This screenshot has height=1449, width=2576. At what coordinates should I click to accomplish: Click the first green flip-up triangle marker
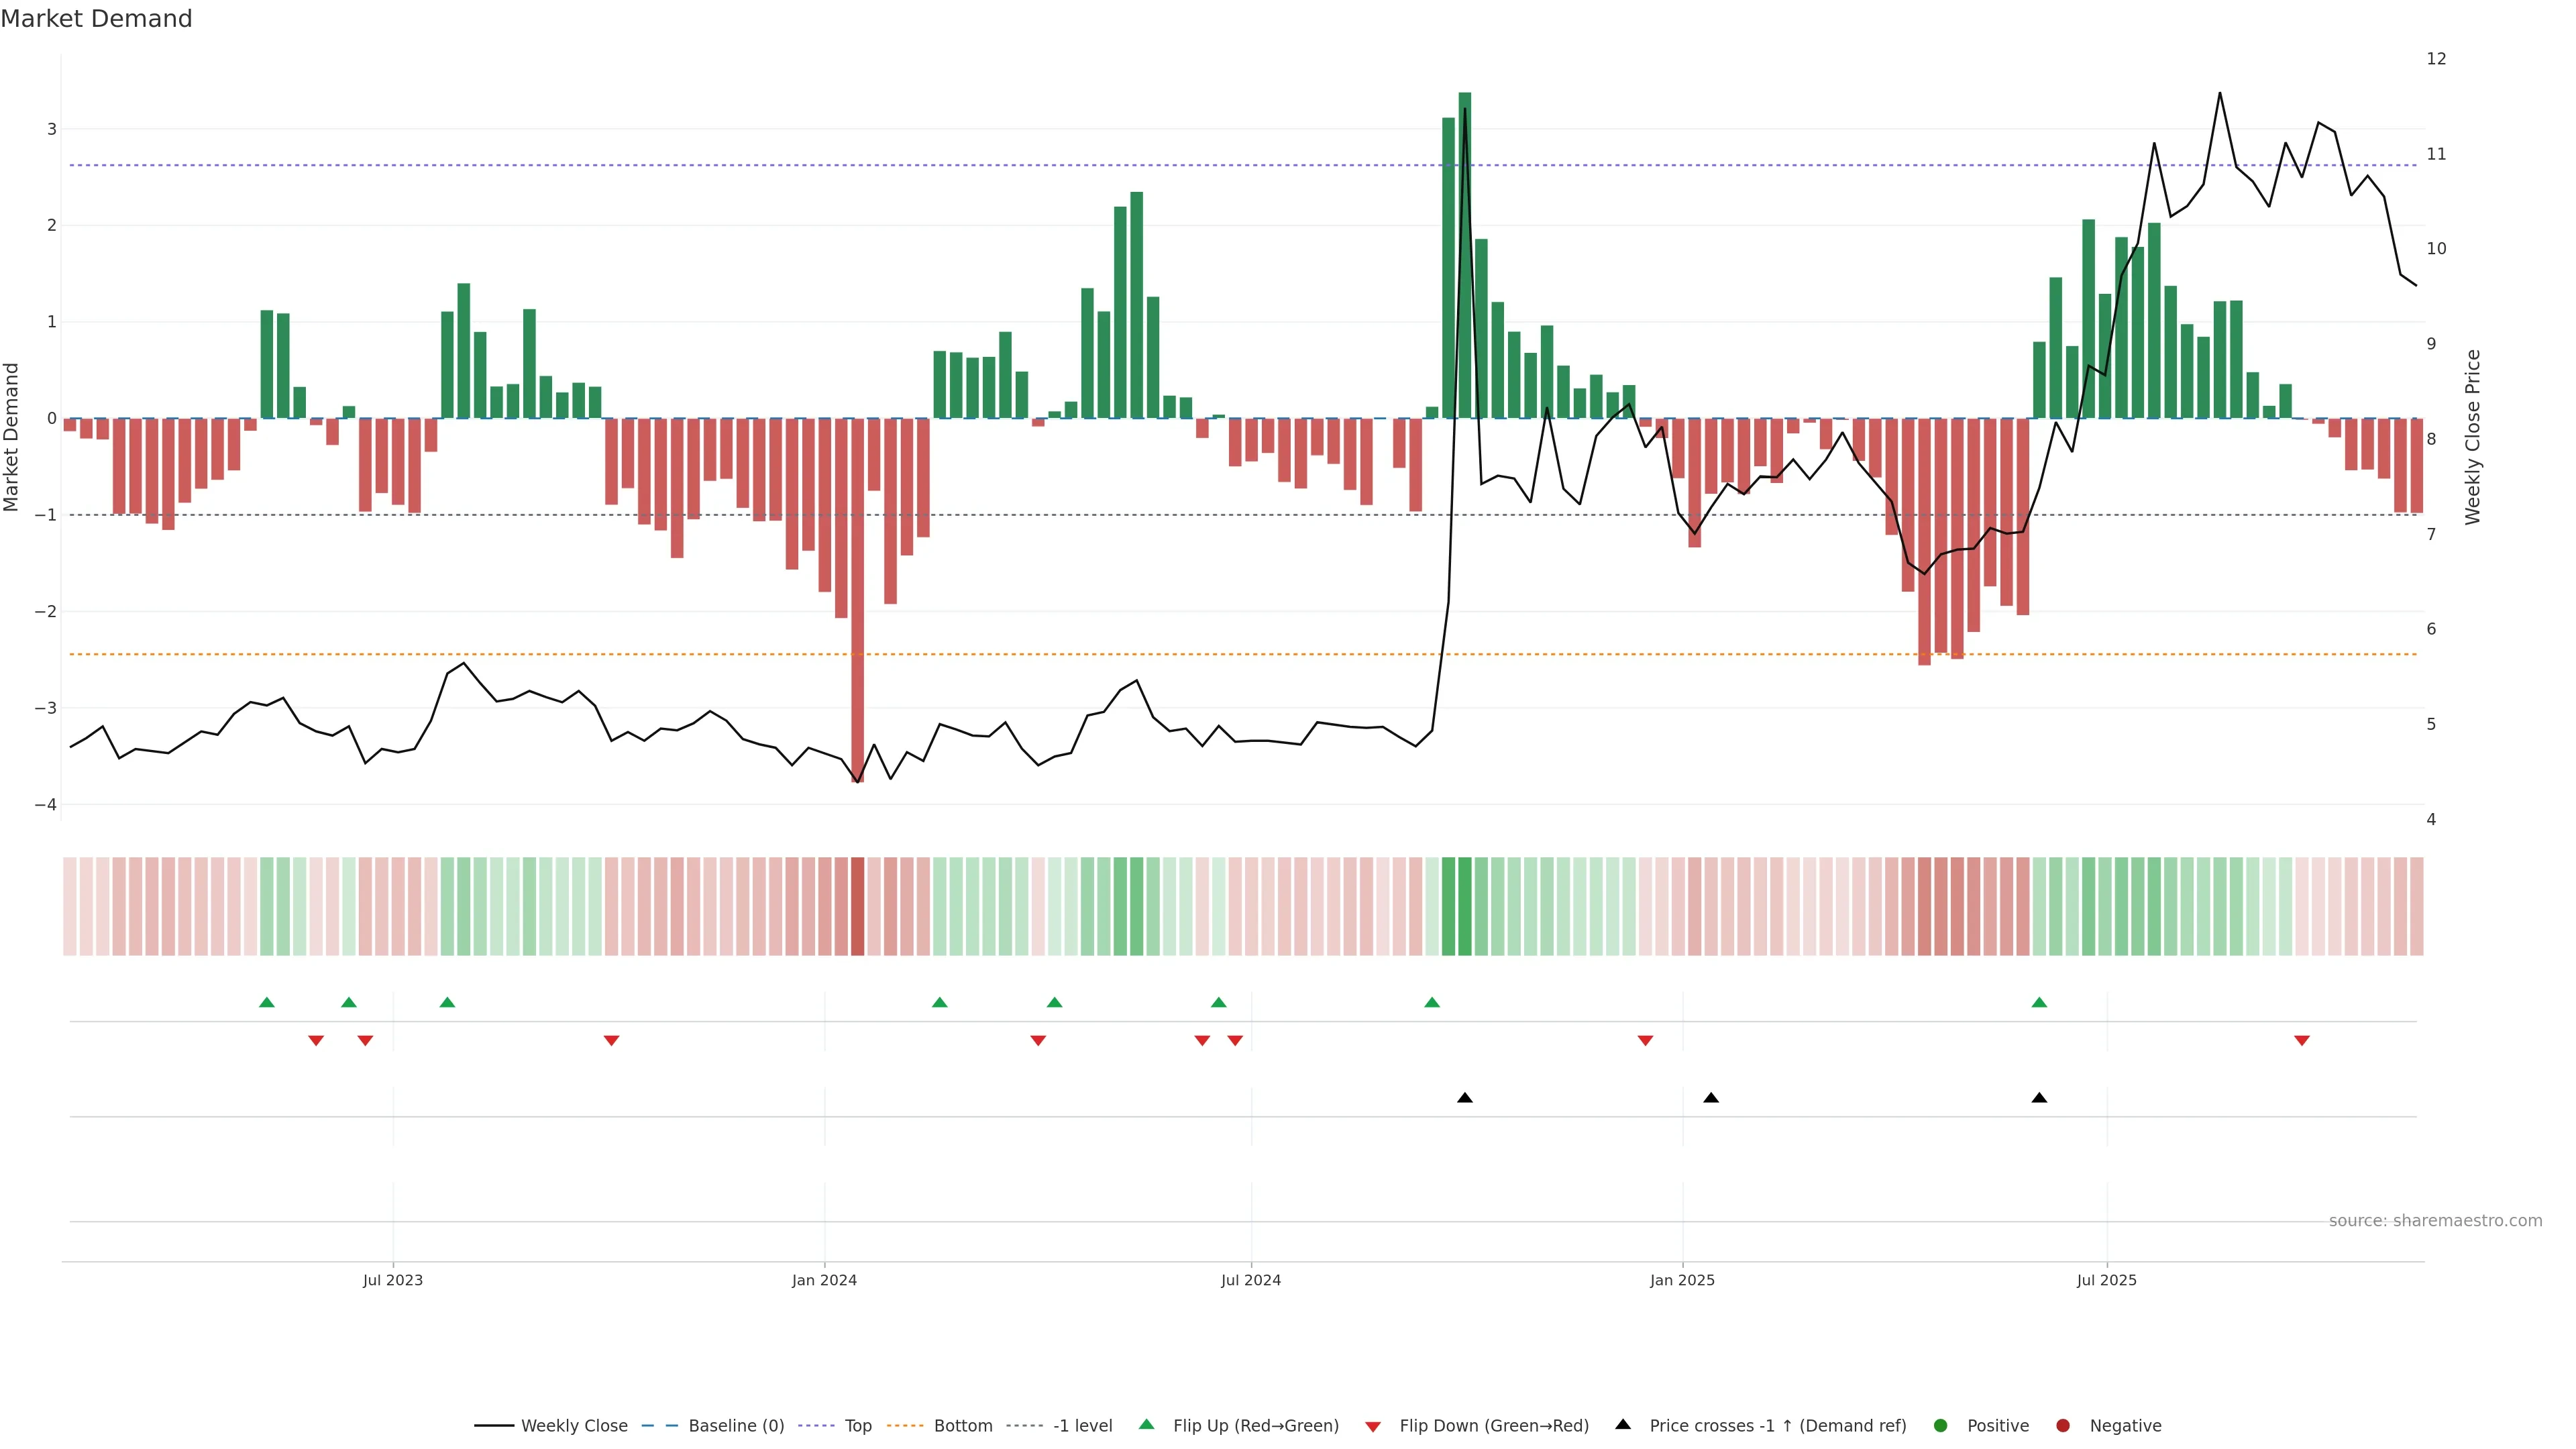coord(267,1002)
